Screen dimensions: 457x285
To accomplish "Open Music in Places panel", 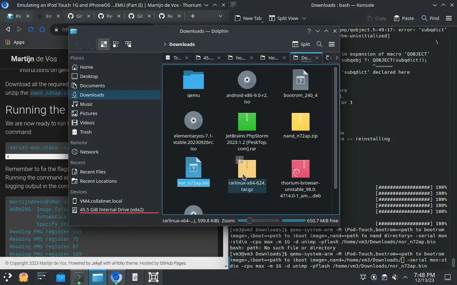I will (x=115, y=104).
